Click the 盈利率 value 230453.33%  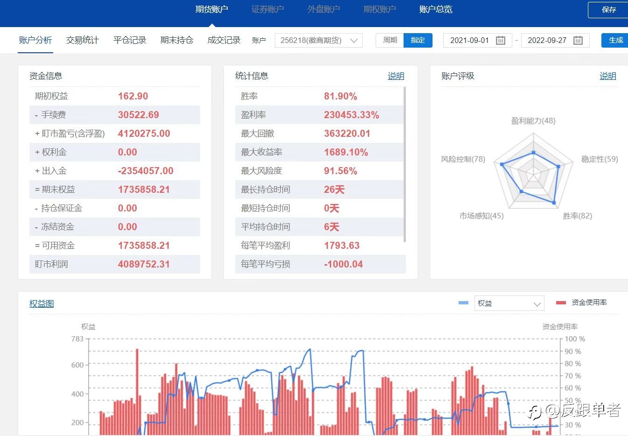pos(352,115)
